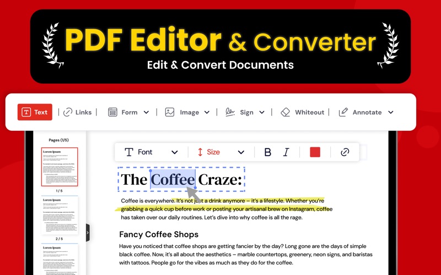Open the Size dropdown arrow

241,152
